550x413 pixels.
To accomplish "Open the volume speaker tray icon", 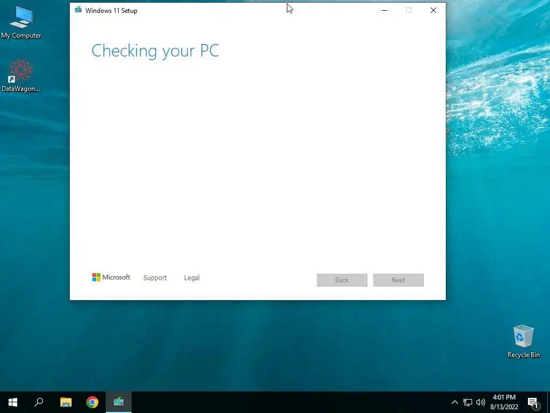I will (481, 402).
